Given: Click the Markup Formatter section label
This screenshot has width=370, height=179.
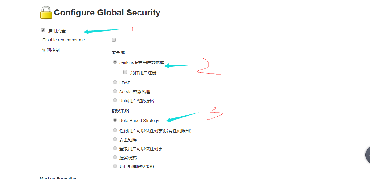Looking at the screenshot, I should pos(58,177).
